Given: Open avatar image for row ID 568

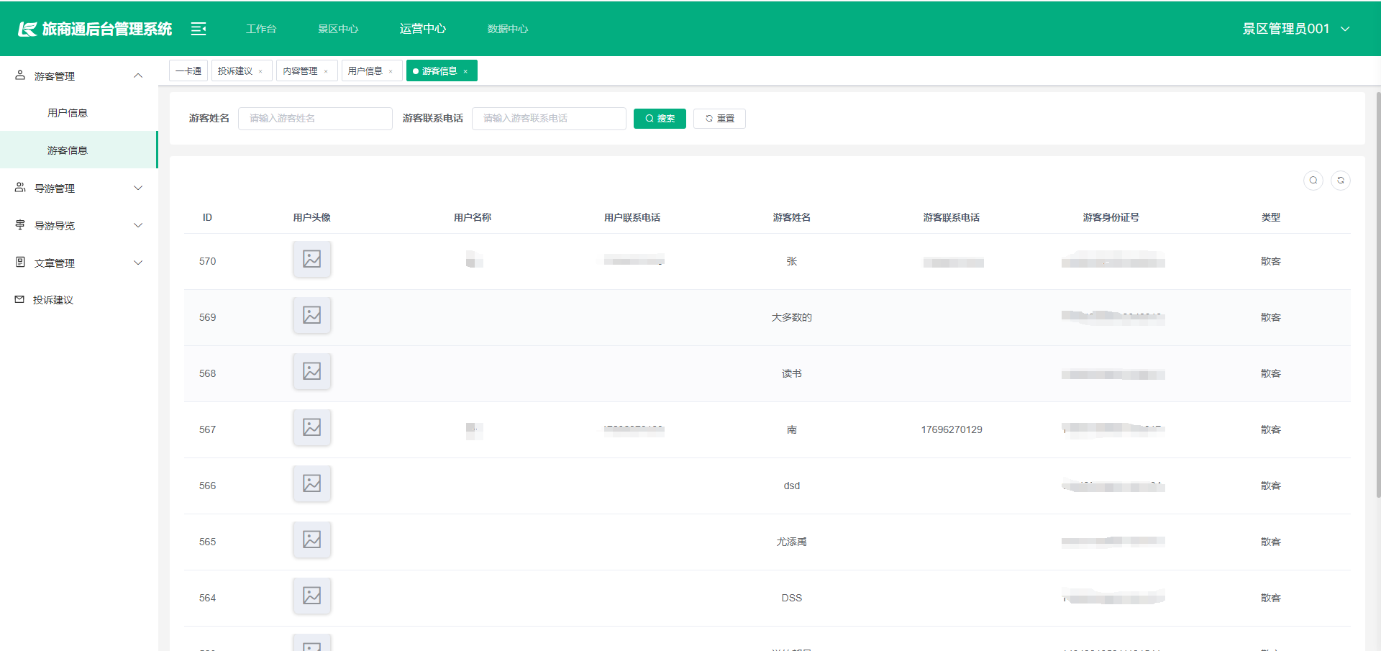Looking at the screenshot, I should (312, 371).
